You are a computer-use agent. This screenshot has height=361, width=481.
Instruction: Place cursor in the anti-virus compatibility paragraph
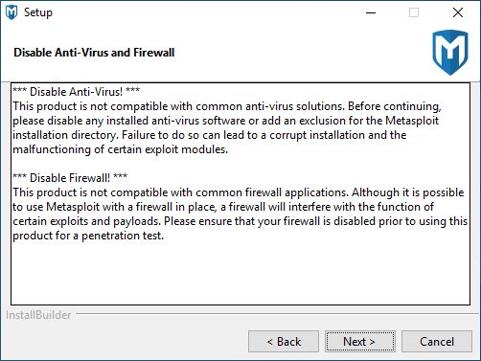[x=227, y=127]
